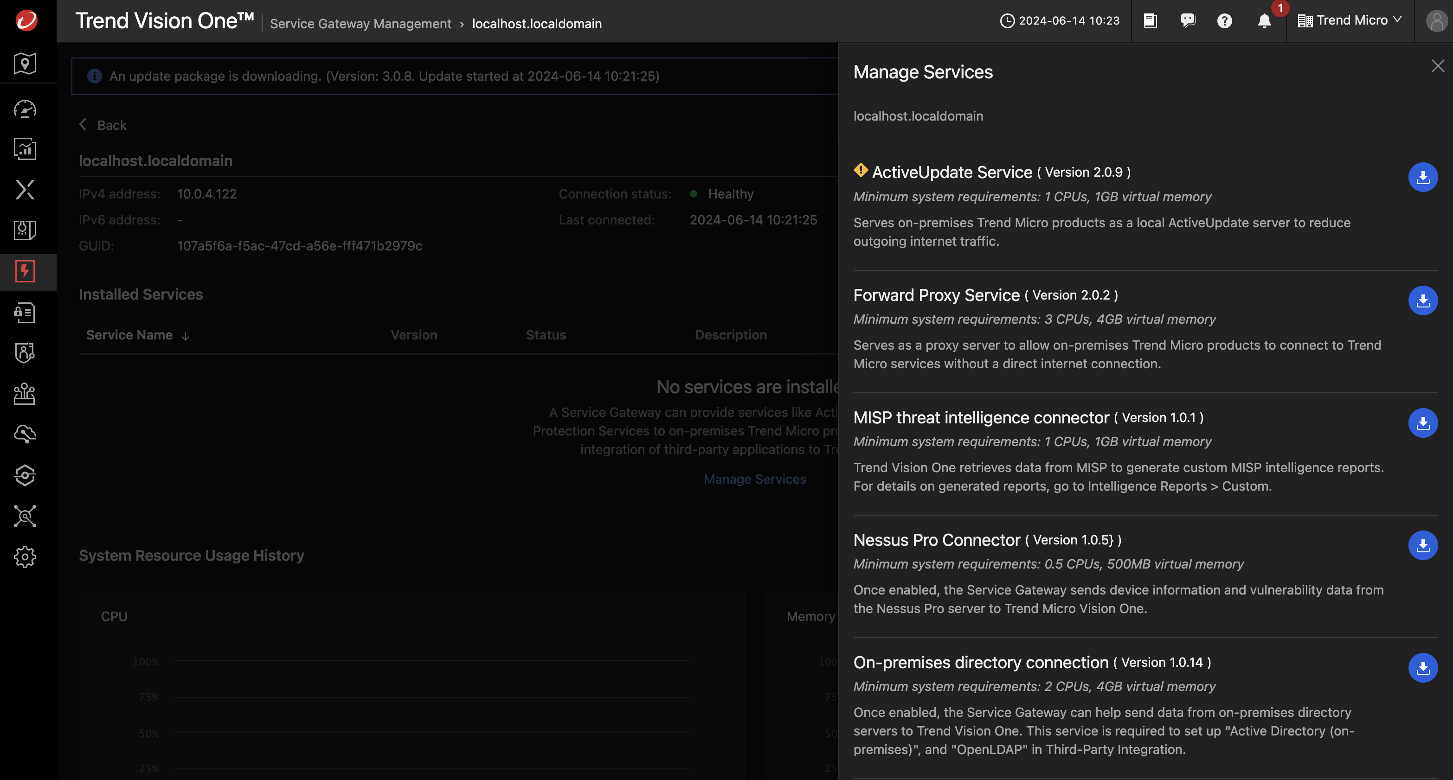Open the chart report sidebar icon
1453x780 pixels.
point(25,149)
